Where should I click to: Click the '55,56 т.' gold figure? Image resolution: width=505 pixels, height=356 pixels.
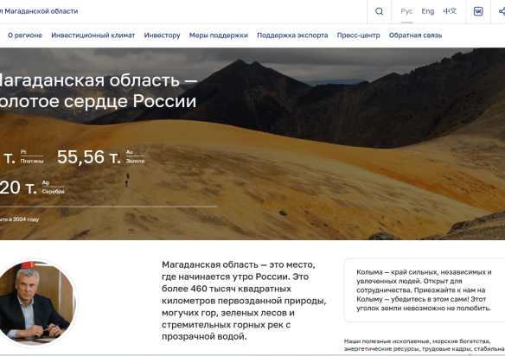coord(89,157)
